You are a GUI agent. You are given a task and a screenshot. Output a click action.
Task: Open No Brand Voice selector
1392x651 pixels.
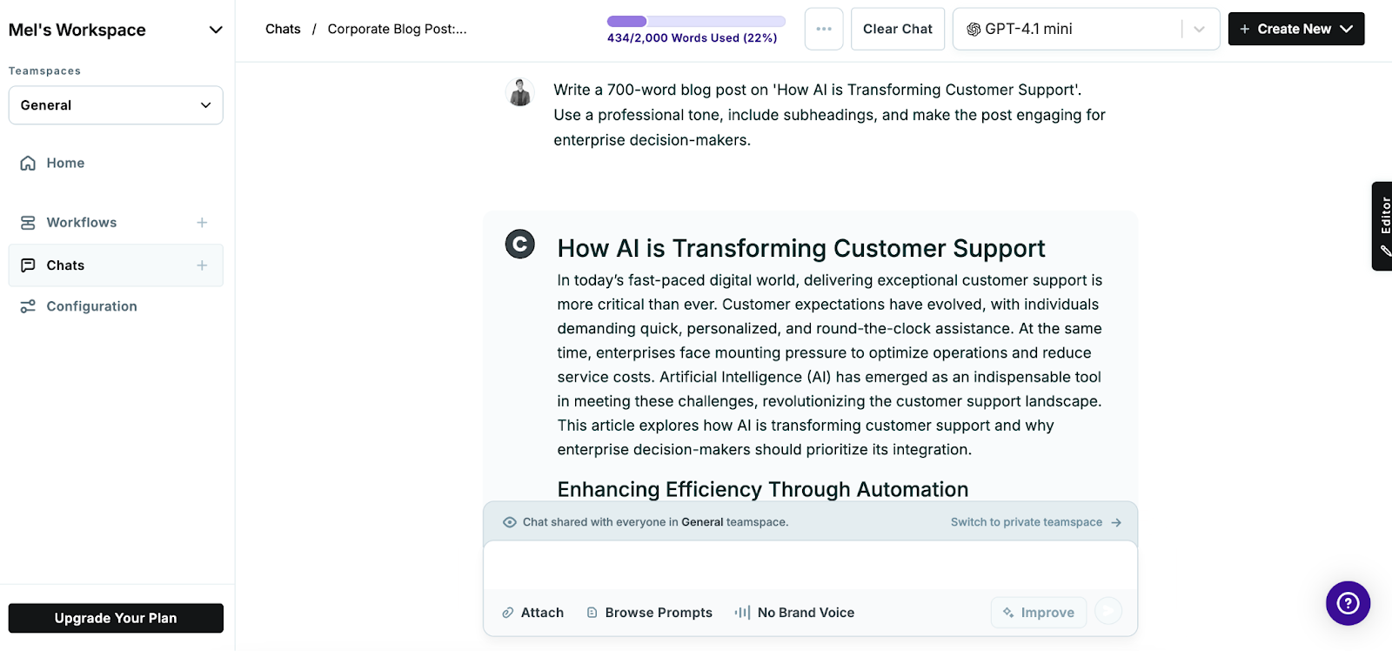[795, 613]
